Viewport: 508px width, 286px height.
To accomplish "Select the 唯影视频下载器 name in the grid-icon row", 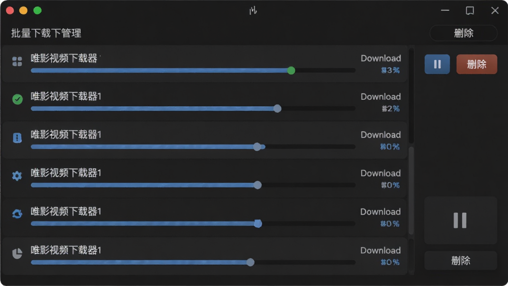I will tap(64, 59).
